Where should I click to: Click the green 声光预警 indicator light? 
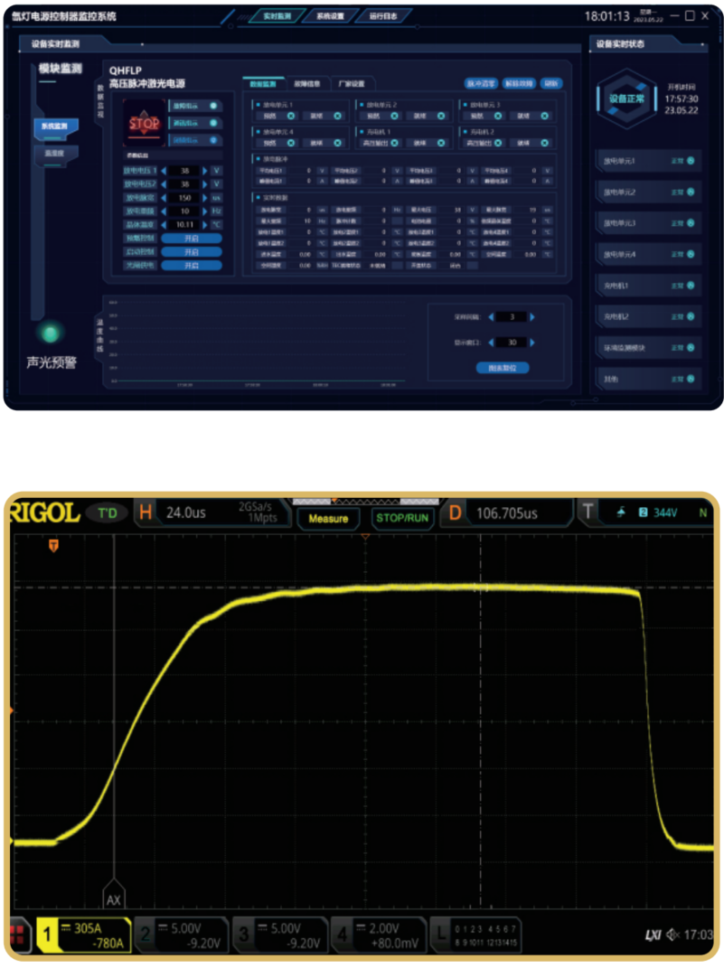click(51, 334)
